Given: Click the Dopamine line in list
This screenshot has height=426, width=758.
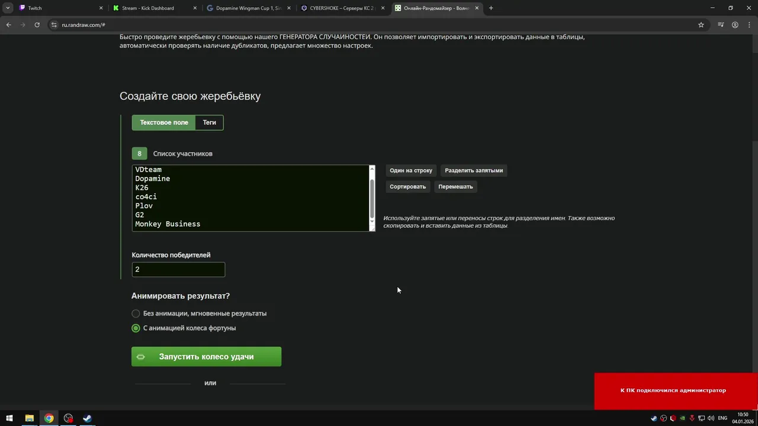Looking at the screenshot, I should [152, 179].
